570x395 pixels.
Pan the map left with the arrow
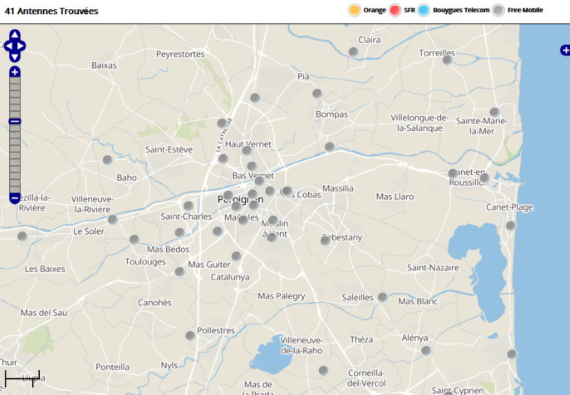coord(7,46)
